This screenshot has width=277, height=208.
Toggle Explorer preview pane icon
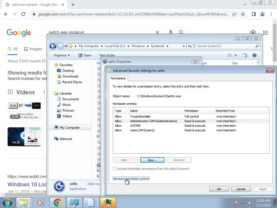pyautogui.click(x=245, y=55)
